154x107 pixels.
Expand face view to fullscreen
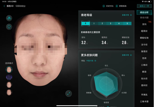[69, 94]
